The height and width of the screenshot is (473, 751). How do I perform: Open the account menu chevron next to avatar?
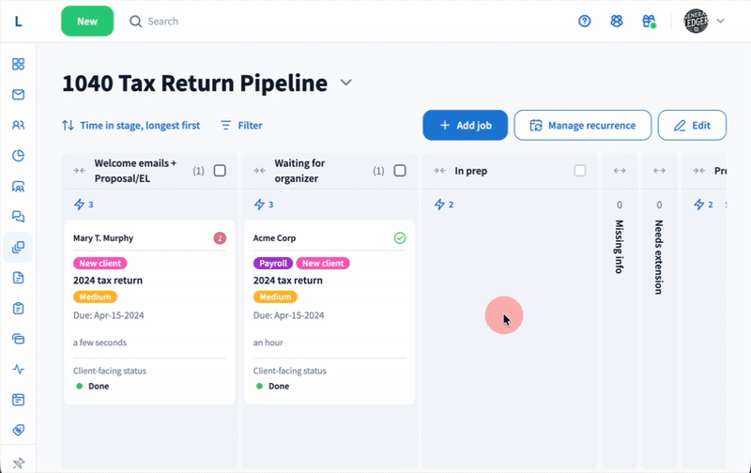(721, 21)
